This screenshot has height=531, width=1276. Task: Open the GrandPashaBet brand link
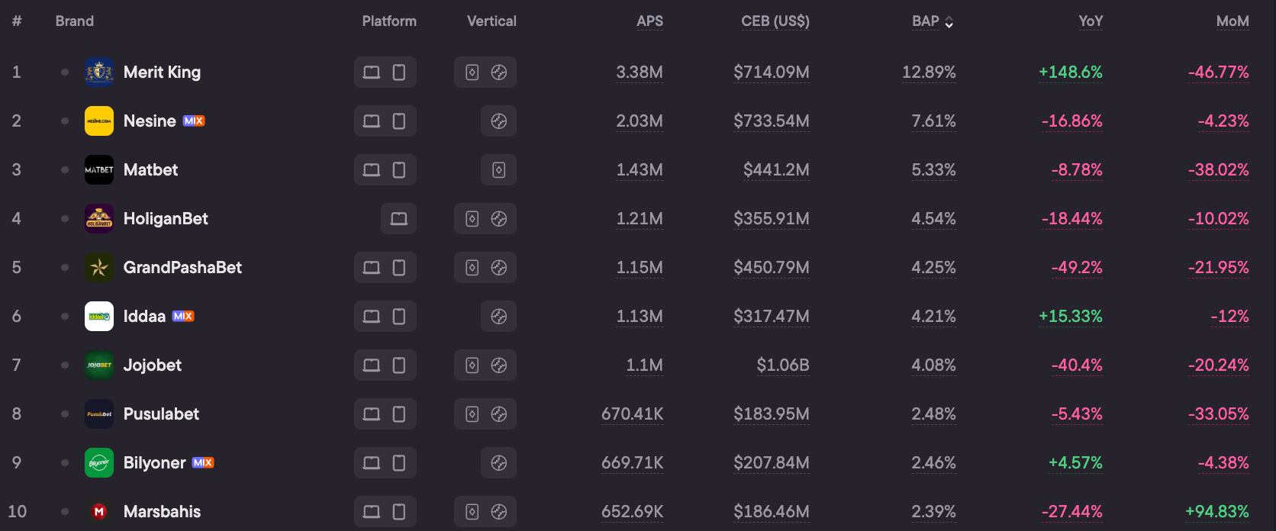click(x=182, y=268)
